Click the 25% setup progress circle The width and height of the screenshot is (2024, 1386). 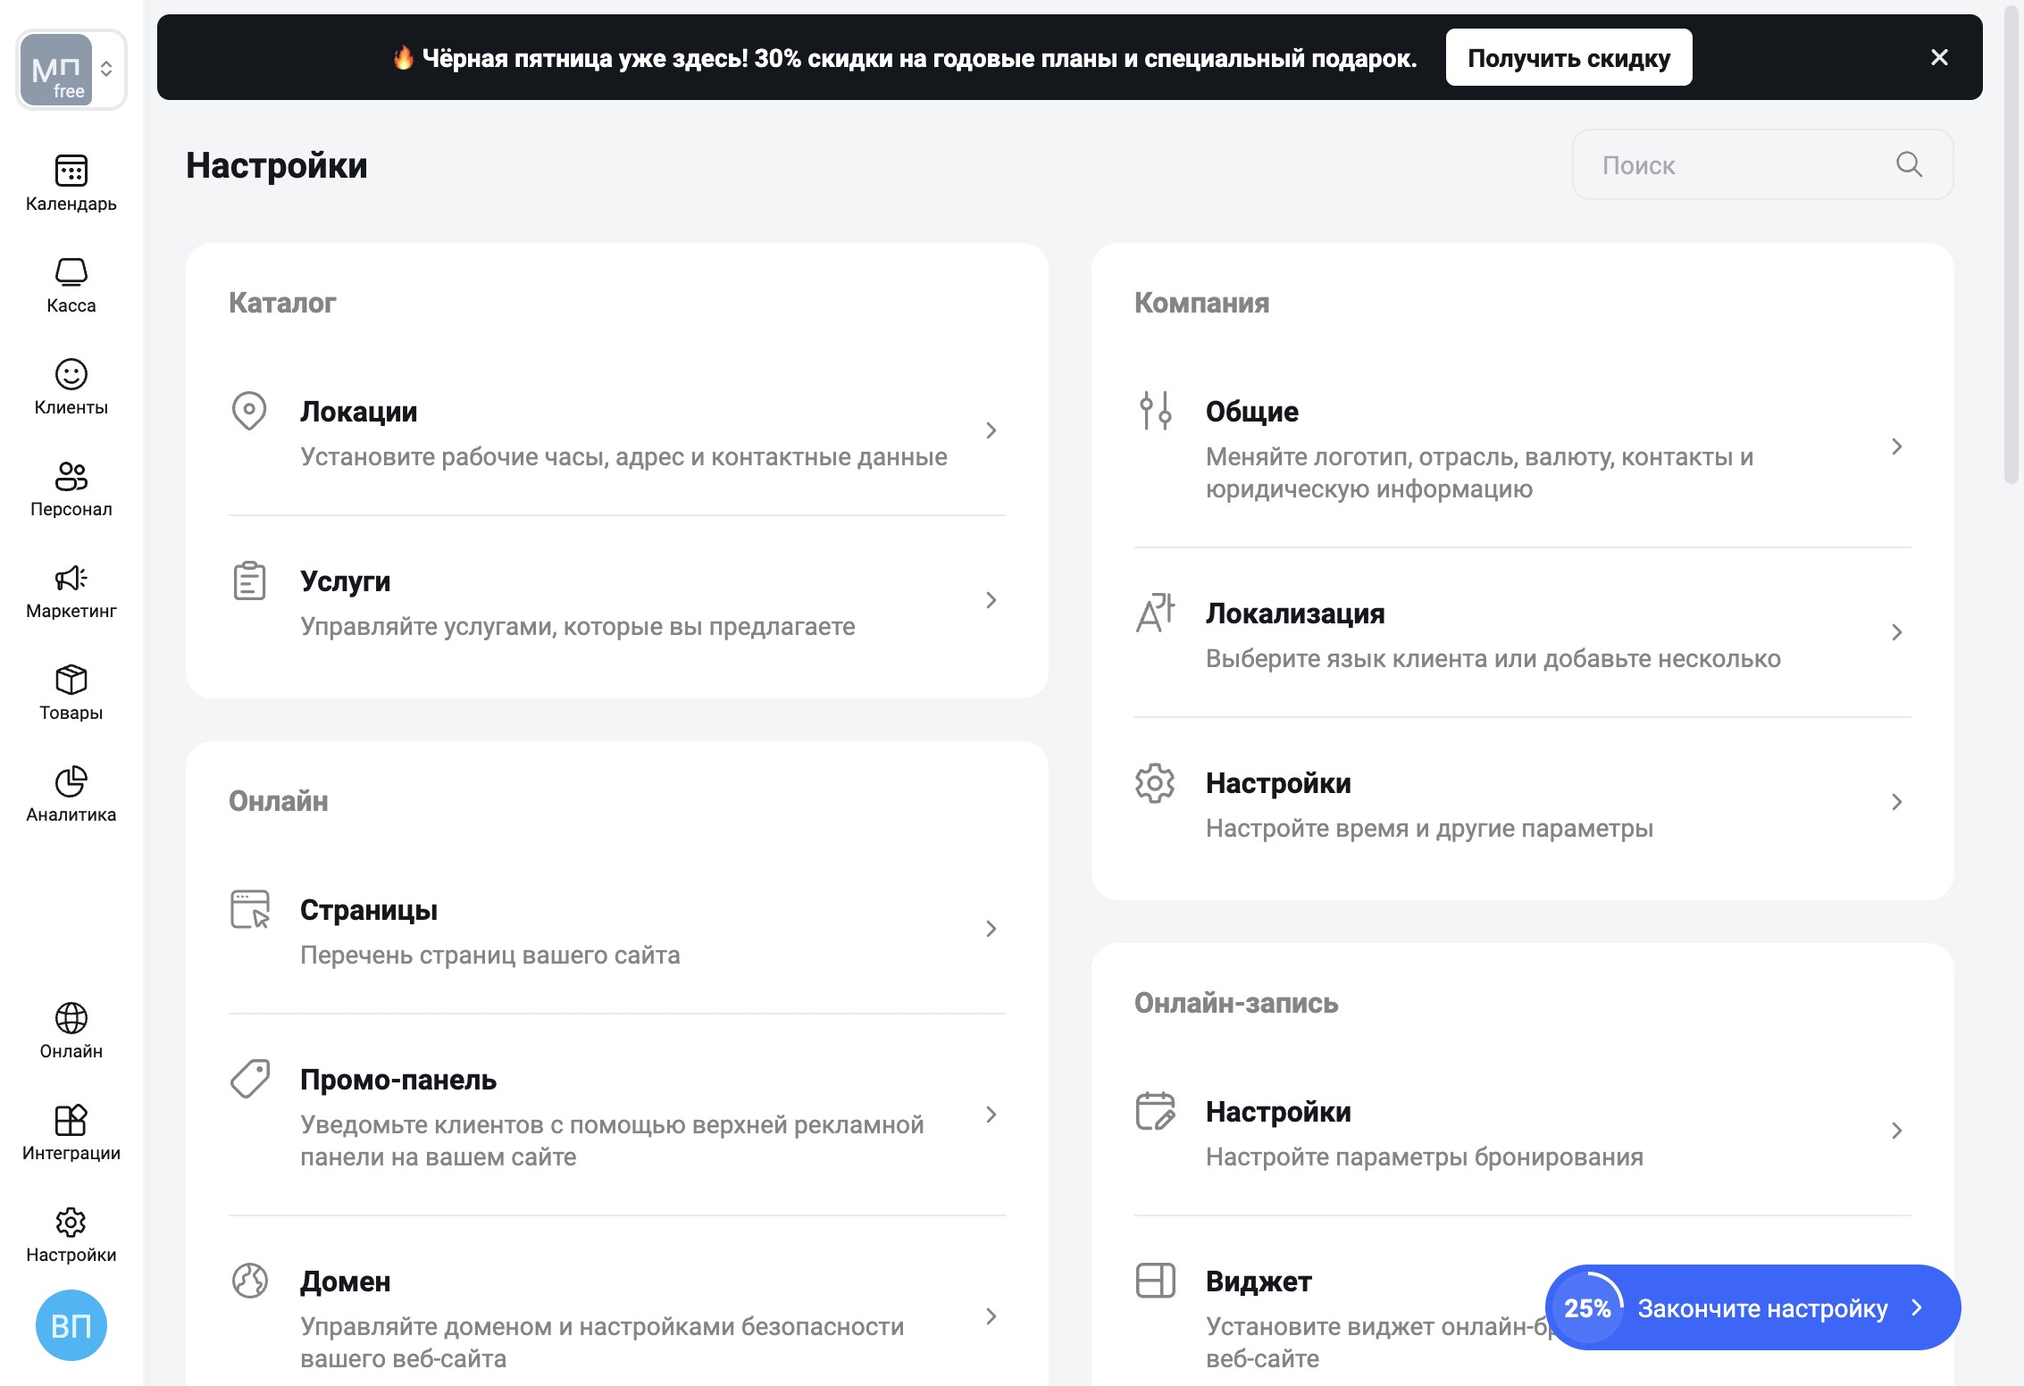pos(1587,1308)
